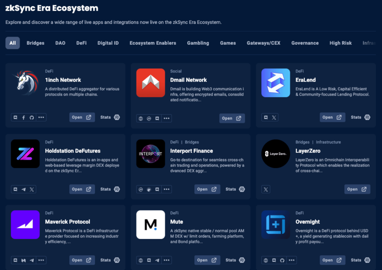
Task: Show more links on Maverick Protocol card
Action: 42,260
